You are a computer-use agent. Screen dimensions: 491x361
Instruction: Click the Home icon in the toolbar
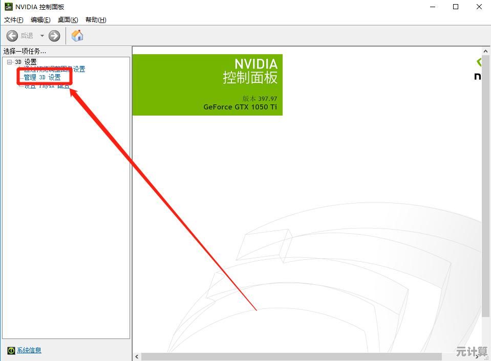[77, 36]
